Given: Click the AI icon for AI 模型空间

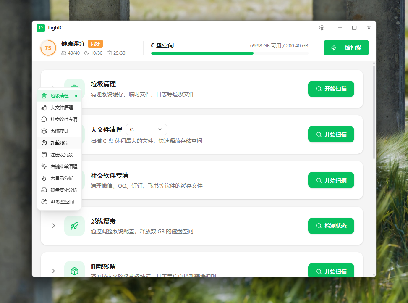Looking at the screenshot, I should [x=44, y=202].
